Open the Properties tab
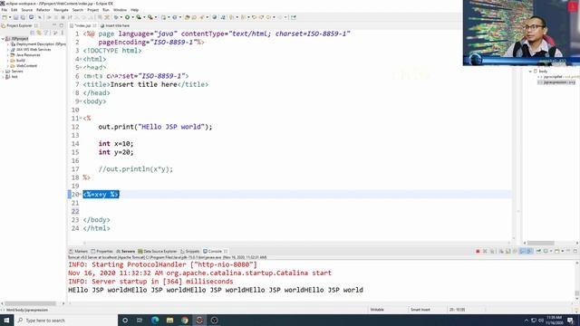 101,252
